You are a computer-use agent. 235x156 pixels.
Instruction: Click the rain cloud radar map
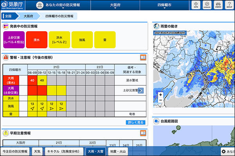click(x=194, y=69)
